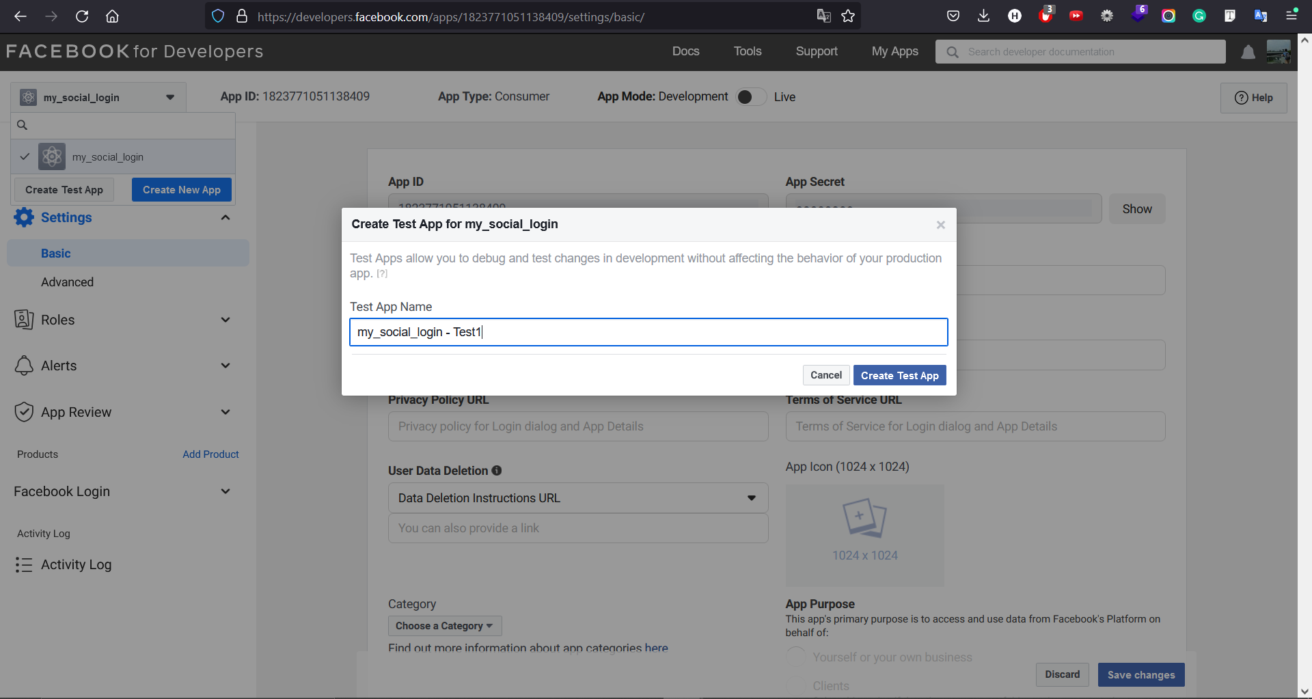Click the Activity Log list icon
Image resolution: width=1312 pixels, height=699 pixels.
[x=24, y=564]
